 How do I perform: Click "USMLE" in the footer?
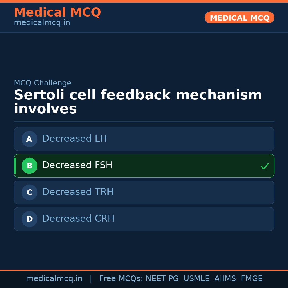click(196, 279)
